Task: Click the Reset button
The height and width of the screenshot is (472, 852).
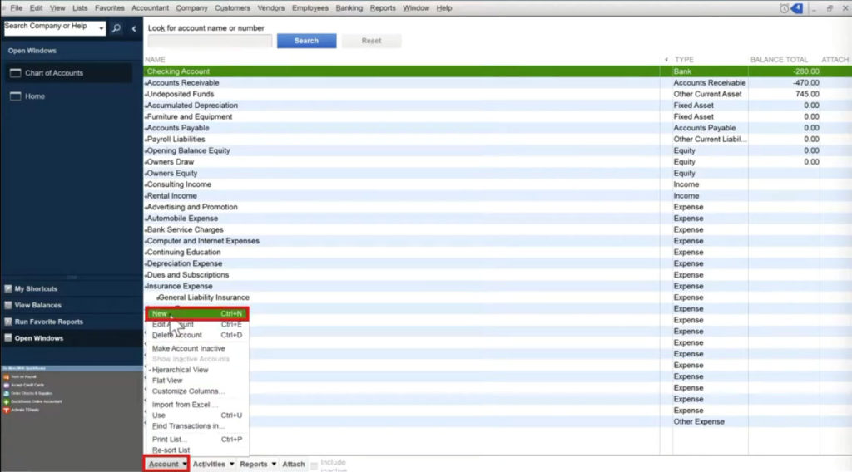Action: (371, 41)
